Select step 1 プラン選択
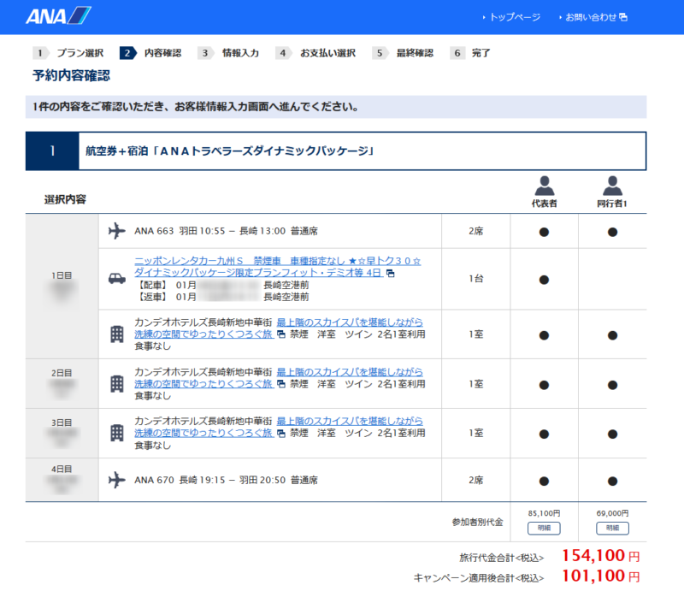Viewport: 684px width, 597px height. (68, 53)
